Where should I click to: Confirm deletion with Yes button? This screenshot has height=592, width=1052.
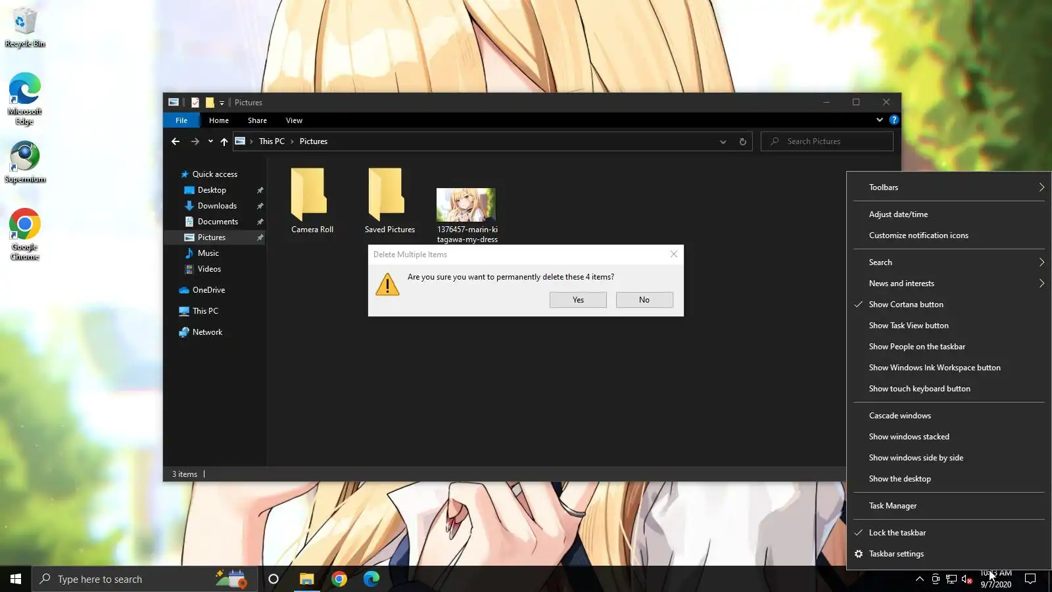(x=578, y=300)
